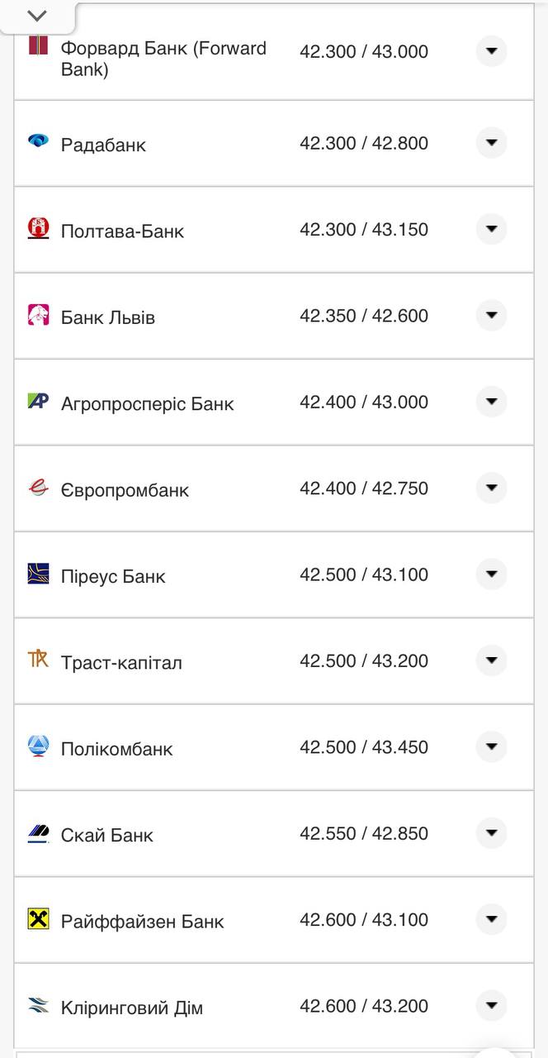Click the Bank Lviv pink logo icon
The width and height of the screenshot is (548, 1058).
pyautogui.click(x=38, y=314)
